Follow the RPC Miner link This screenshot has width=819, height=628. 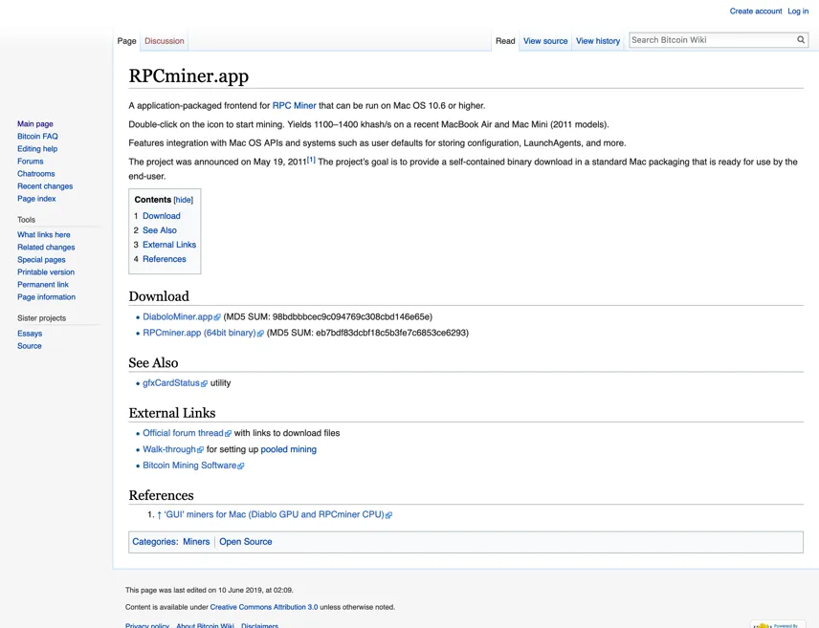pyautogui.click(x=294, y=105)
